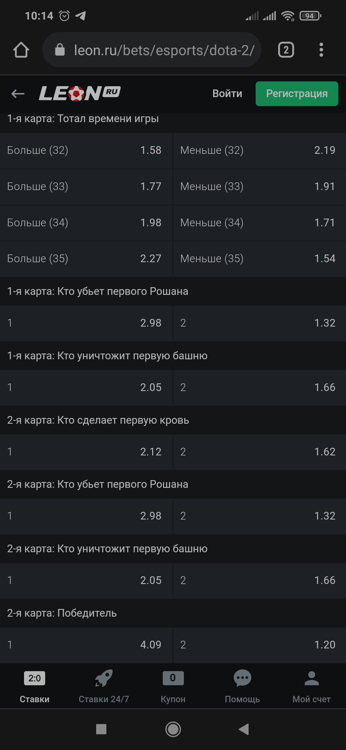Click the Войти login link
The height and width of the screenshot is (750, 346).
coord(227,94)
